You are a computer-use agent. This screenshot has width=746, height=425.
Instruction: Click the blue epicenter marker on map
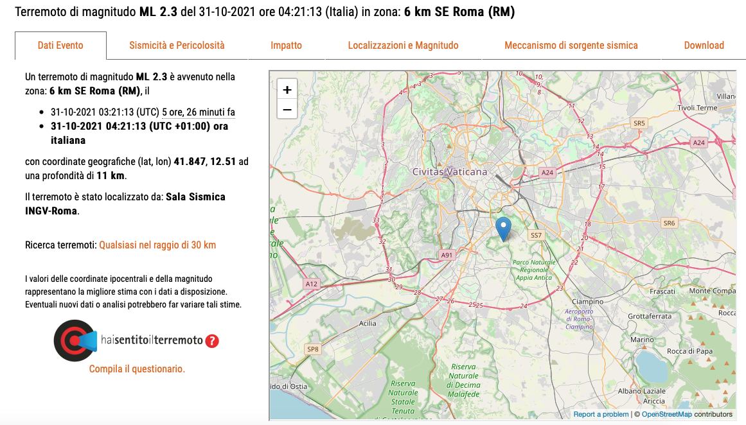[503, 228]
